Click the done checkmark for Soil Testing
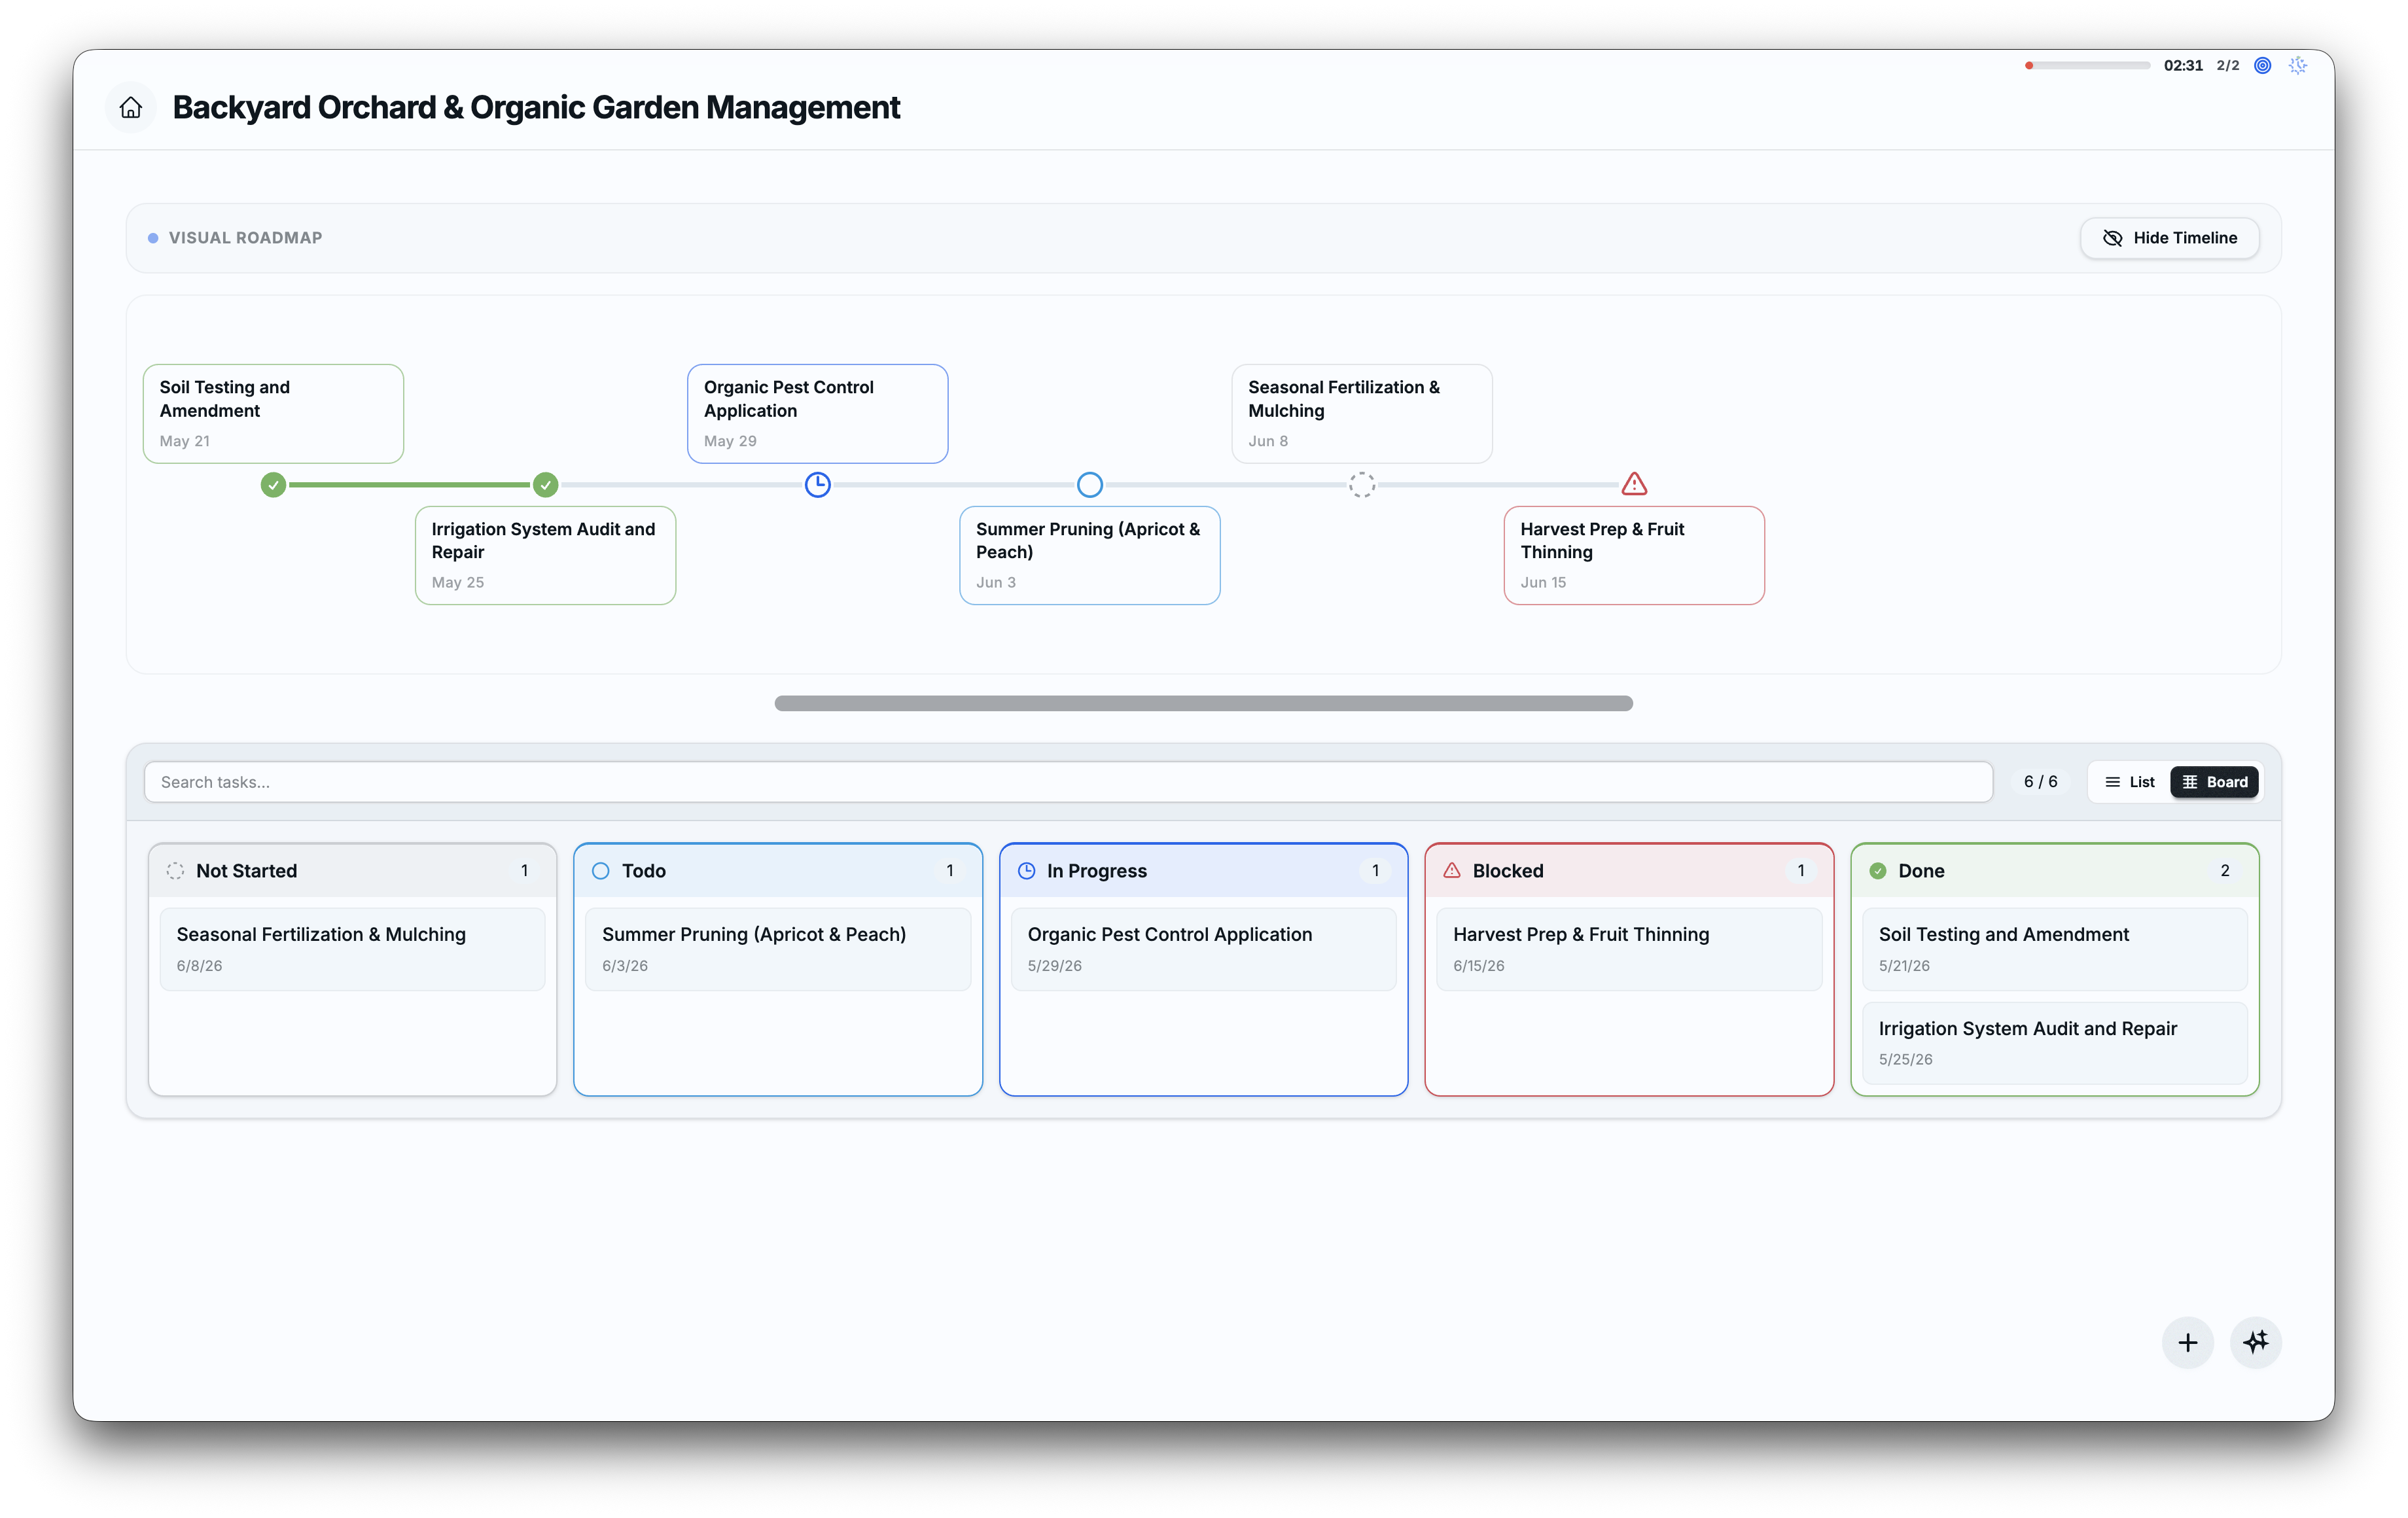2408x1518 pixels. 273,485
